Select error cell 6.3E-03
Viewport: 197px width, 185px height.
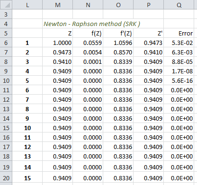pyautogui.click(x=179, y=52)
